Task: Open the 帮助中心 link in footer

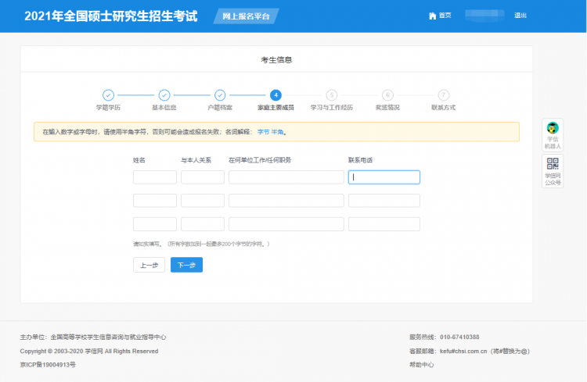Action: [422, 364]
